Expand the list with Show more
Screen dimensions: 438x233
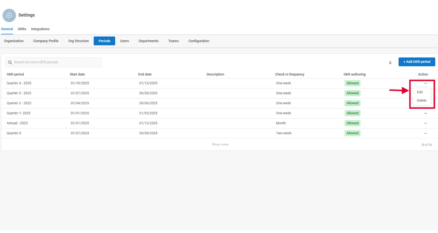(220, 144)
